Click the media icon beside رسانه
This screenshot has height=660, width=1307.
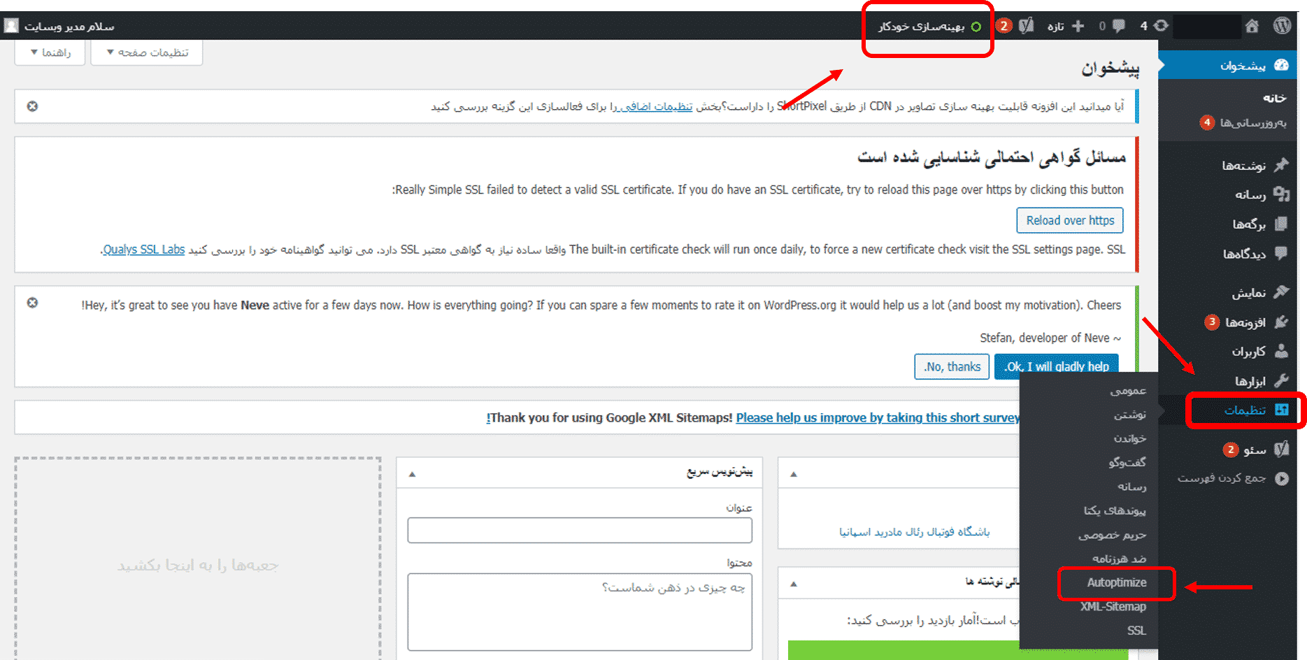click(1281, 194)
